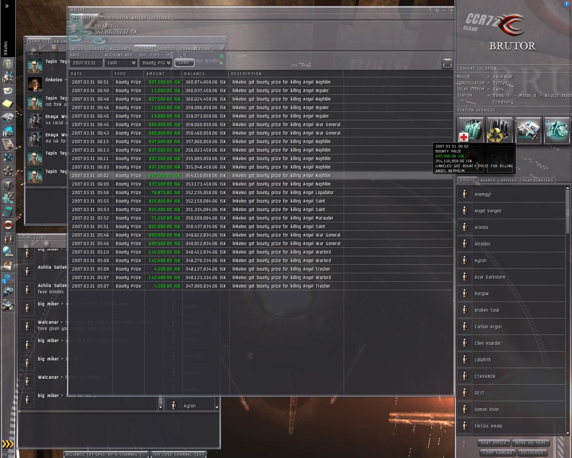Click the Rens solar system link

click(498, 89)
